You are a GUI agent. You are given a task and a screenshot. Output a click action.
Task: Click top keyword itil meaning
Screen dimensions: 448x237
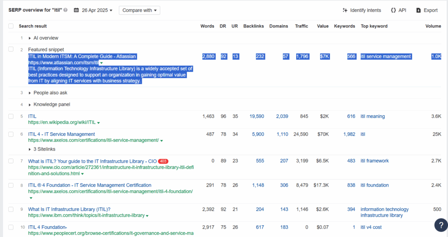pos(373,117)
